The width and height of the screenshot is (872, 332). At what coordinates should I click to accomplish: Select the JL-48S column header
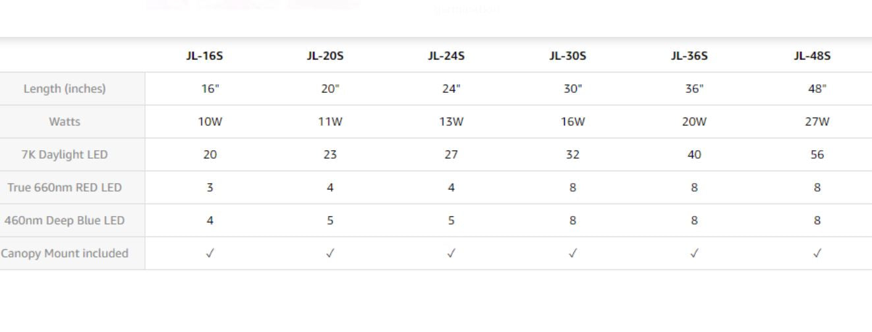pos(812,56)
